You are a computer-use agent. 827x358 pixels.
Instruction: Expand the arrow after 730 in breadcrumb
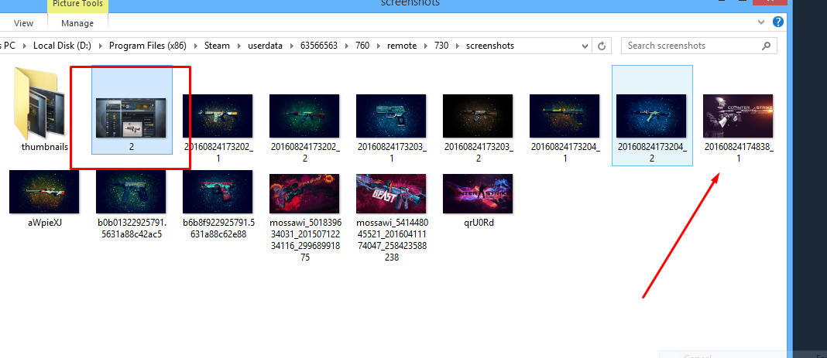point(458,46)
